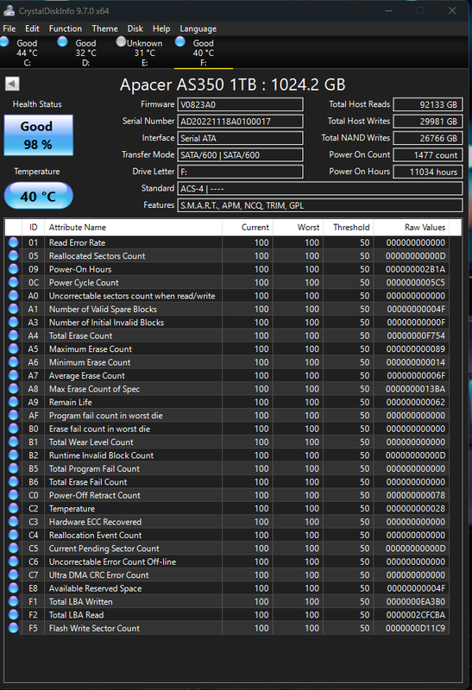
Task: Click status orb for Current Pending Sector Count
Action: (14, 549)
